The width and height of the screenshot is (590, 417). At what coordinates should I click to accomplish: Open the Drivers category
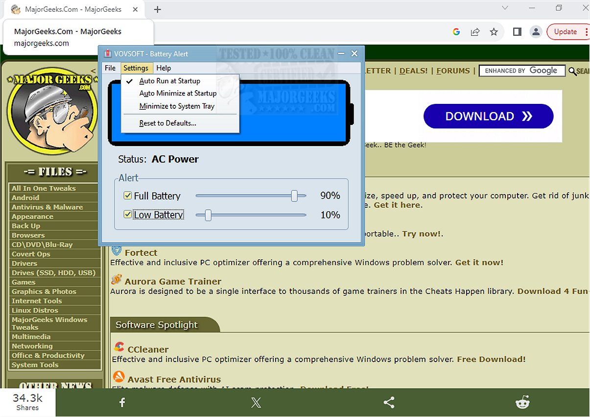point(24,263)
